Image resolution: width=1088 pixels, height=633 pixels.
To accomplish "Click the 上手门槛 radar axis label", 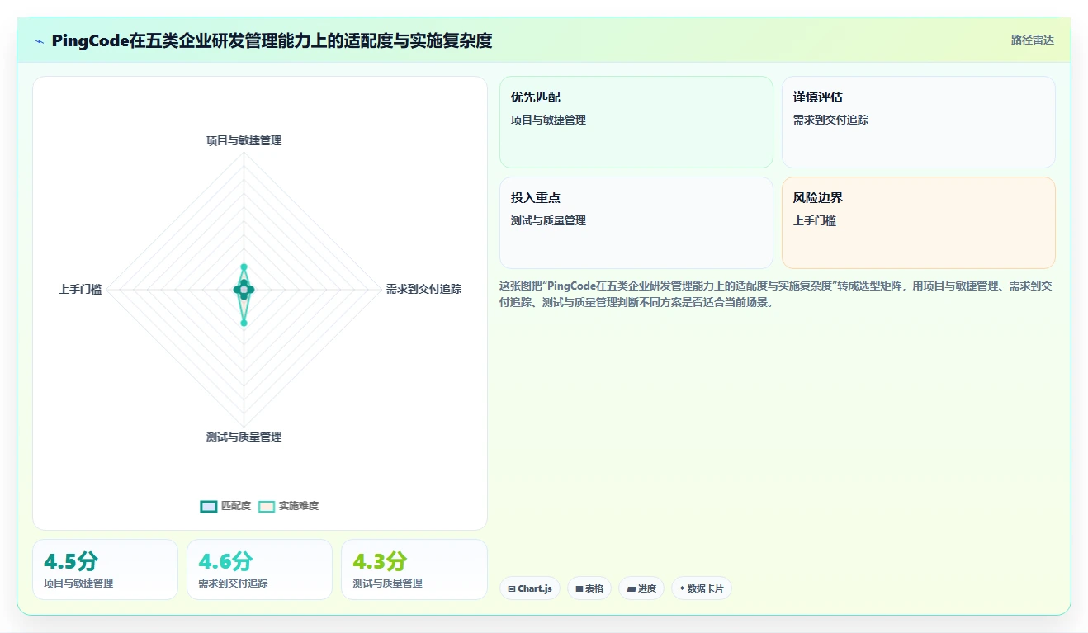I will pos(80,289).
